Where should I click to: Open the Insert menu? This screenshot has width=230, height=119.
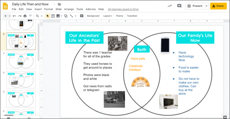(38, 9)
